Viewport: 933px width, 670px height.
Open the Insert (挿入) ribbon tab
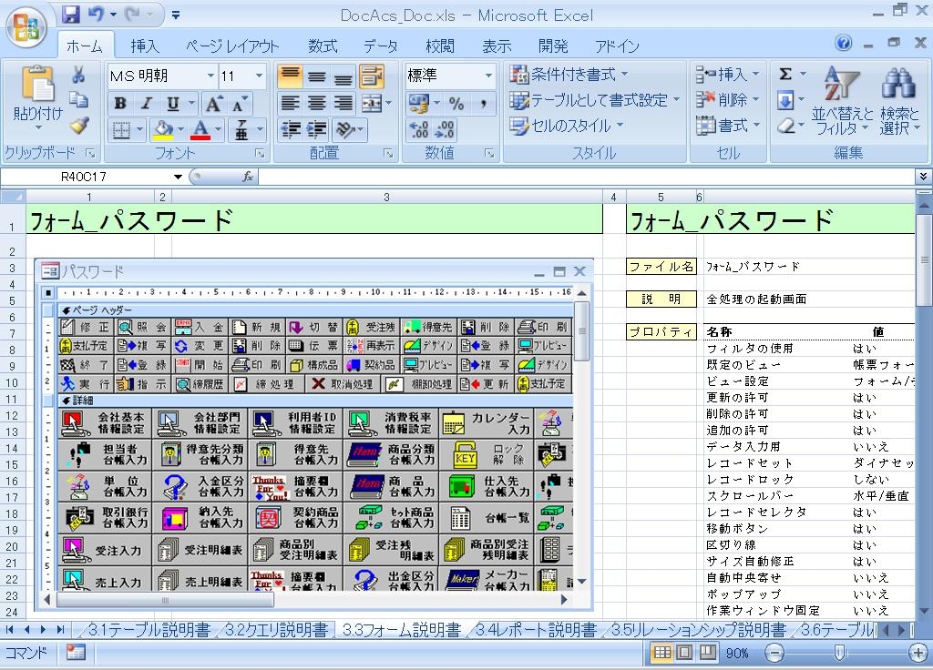(x=145, y=46)
